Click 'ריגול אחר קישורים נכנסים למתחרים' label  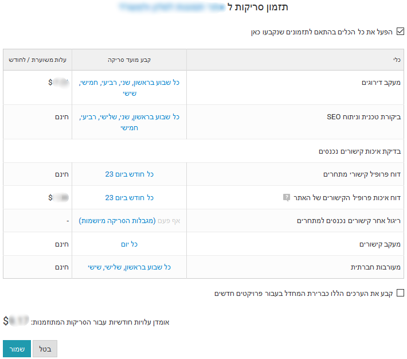tap(349, 221)
